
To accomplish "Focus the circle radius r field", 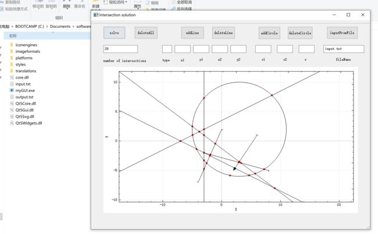I will click(306, 49).
